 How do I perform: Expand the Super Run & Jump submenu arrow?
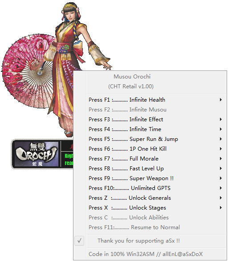tap(221, 139)
